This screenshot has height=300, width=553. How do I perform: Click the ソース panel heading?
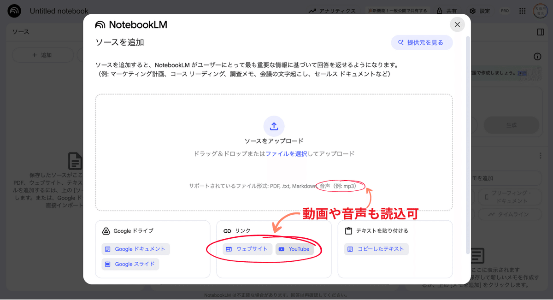pos(21,32)
